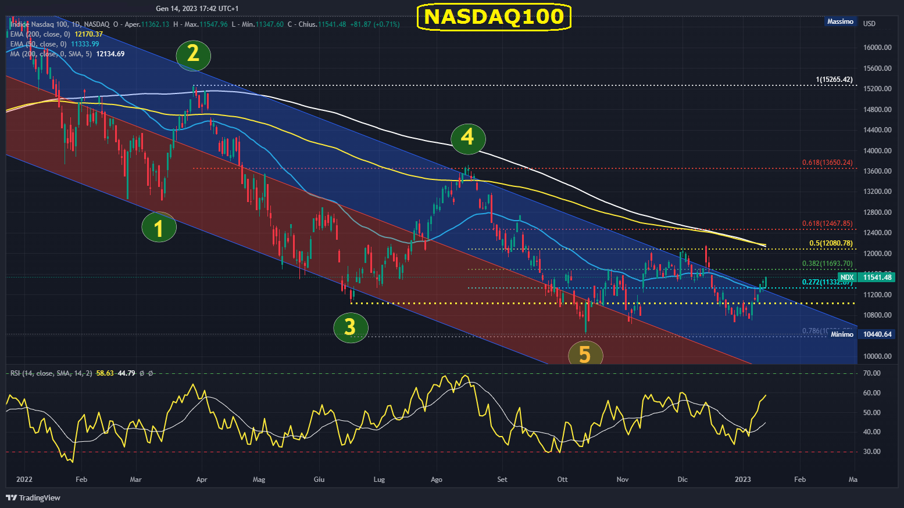Select the RSI (14, close, SMA, 14, 2) legend
904x508 pixels.
click(51, 373)
